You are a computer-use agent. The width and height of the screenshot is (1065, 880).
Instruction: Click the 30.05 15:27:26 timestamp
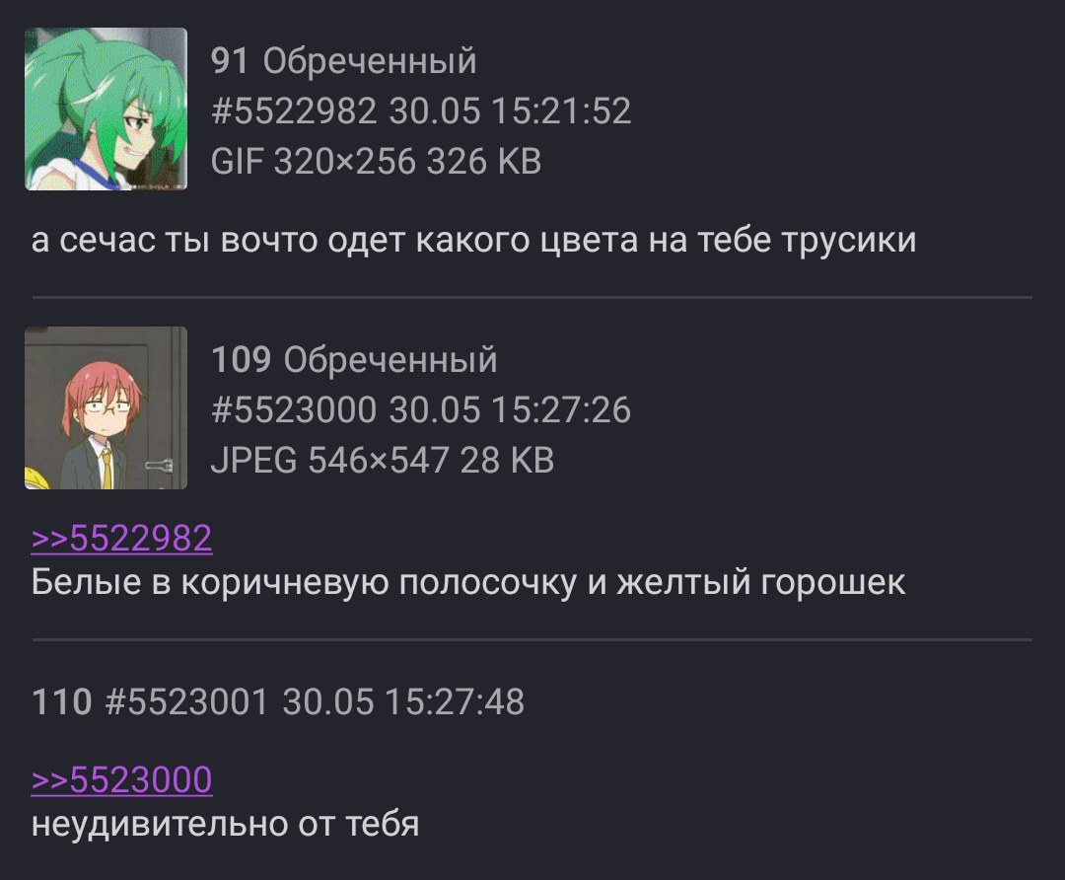[510, 409]
